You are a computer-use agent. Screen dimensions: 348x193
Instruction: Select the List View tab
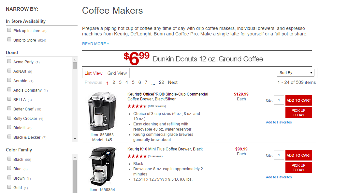point(94,73)
